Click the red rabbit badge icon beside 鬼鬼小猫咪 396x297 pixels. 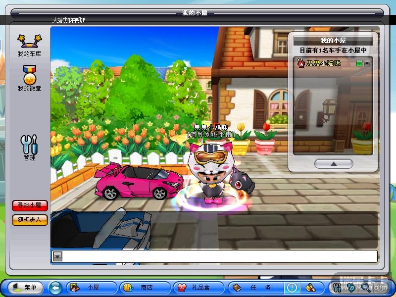pyautogui.click(x=301, y=63)
